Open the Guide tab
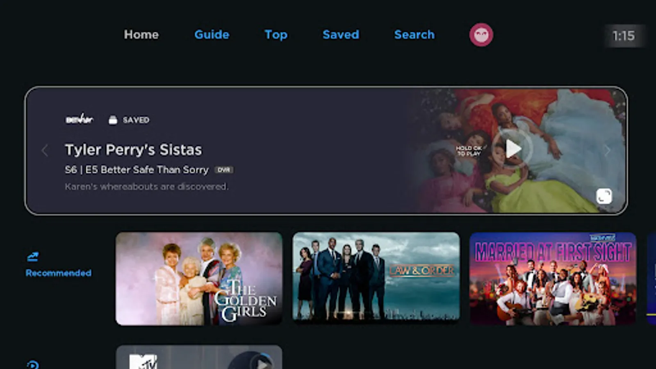The width and height of the screenshot is (656, 369). (212, 34)
